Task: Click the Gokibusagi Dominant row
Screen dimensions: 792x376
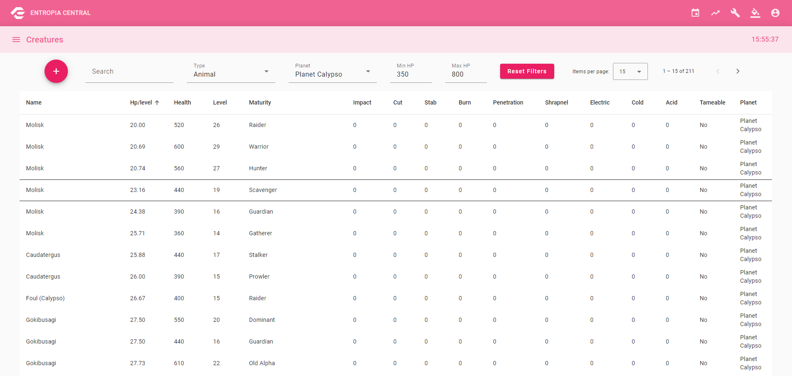Action: click(x=396, y=320)
